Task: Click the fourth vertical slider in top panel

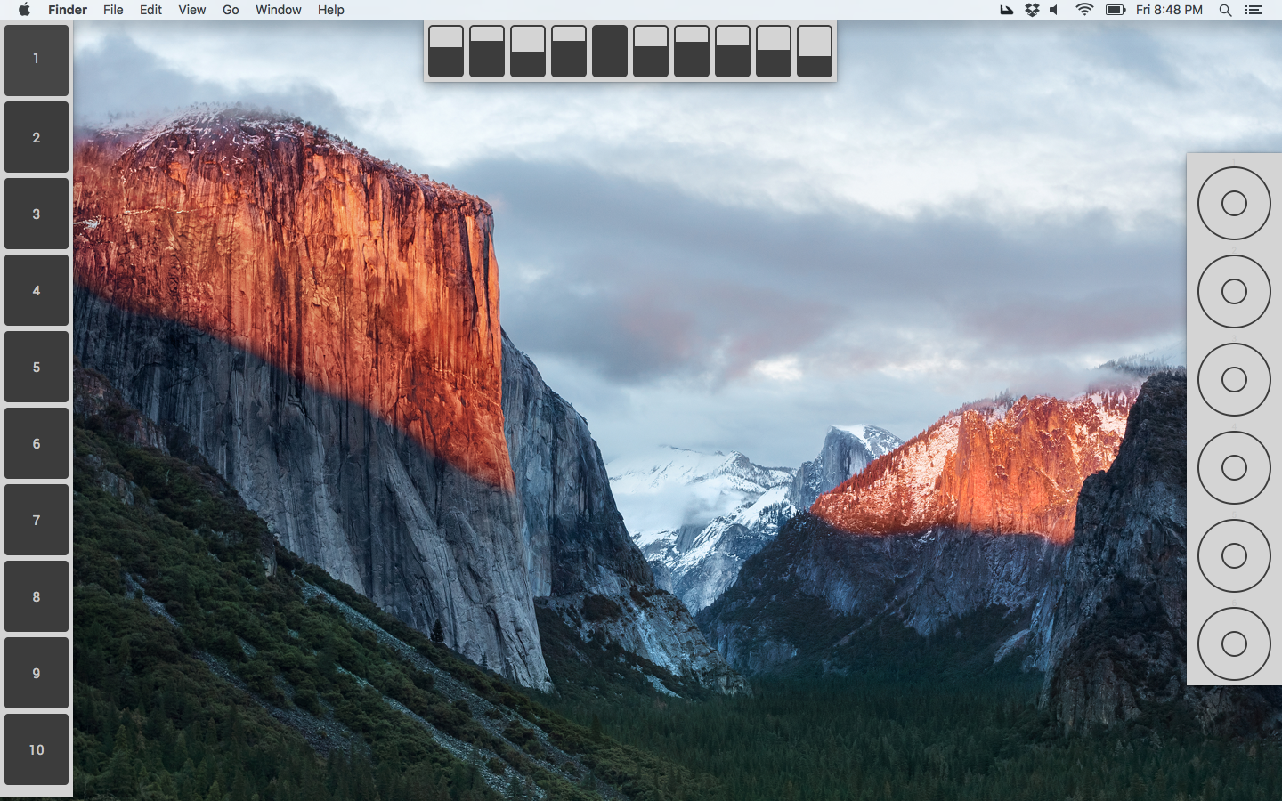Action: [569, 52]
